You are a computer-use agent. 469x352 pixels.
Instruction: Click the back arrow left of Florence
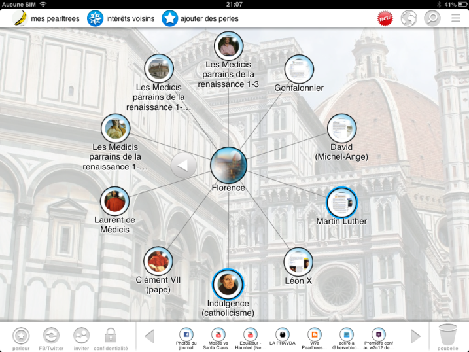[183, 166]
